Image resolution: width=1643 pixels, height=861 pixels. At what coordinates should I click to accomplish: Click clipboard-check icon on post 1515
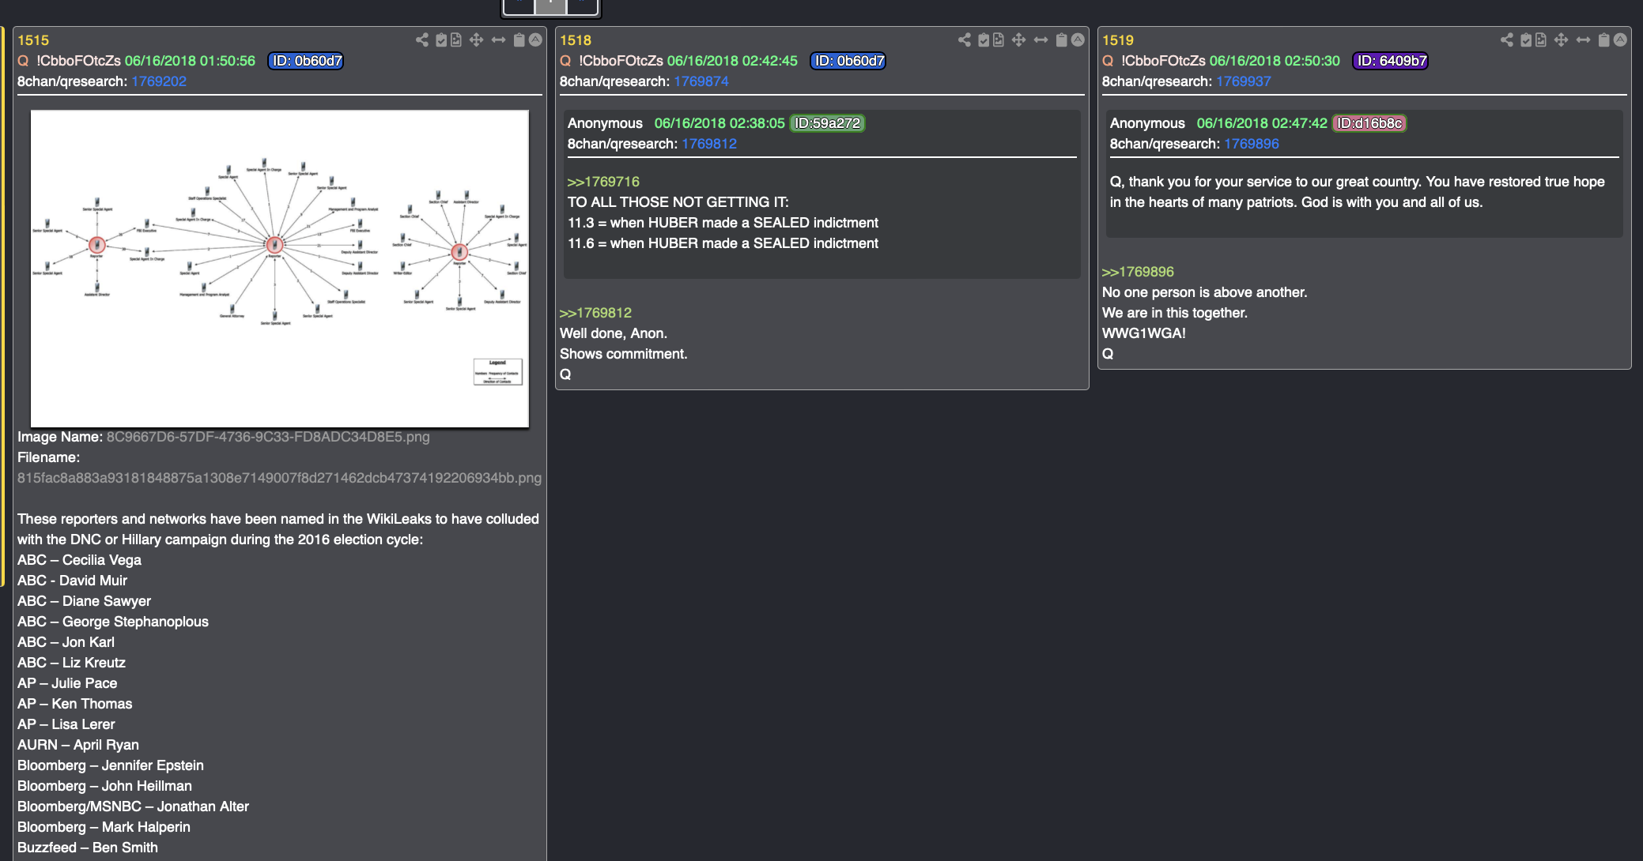click(442, 39)
